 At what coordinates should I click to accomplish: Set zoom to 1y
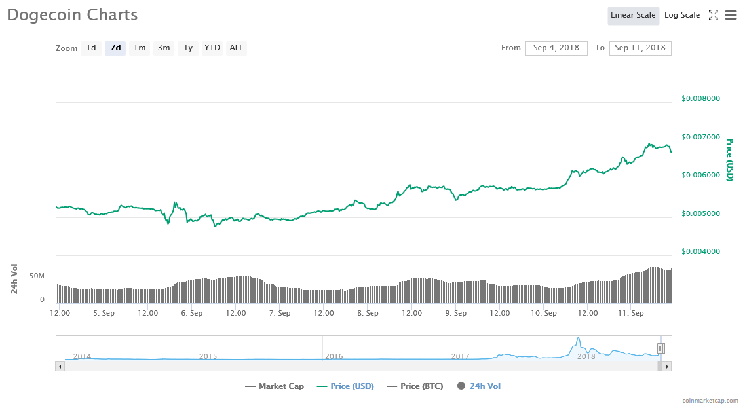tap(188, 48)
